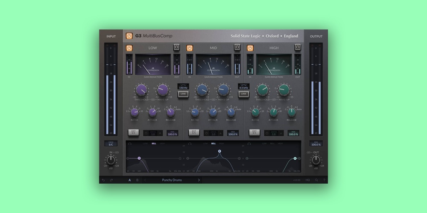
Task: Click the redo arrow in the bottom bar
Action: [x=111, y=180]
